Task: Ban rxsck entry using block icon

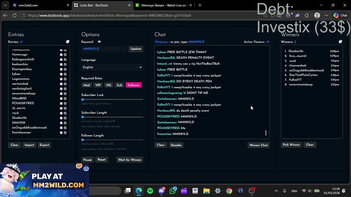Action: (65, 113)
